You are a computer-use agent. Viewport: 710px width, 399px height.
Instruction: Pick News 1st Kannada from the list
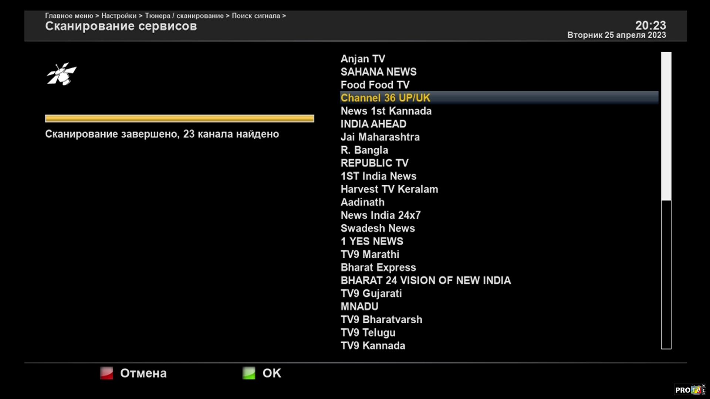click(386, 111)
